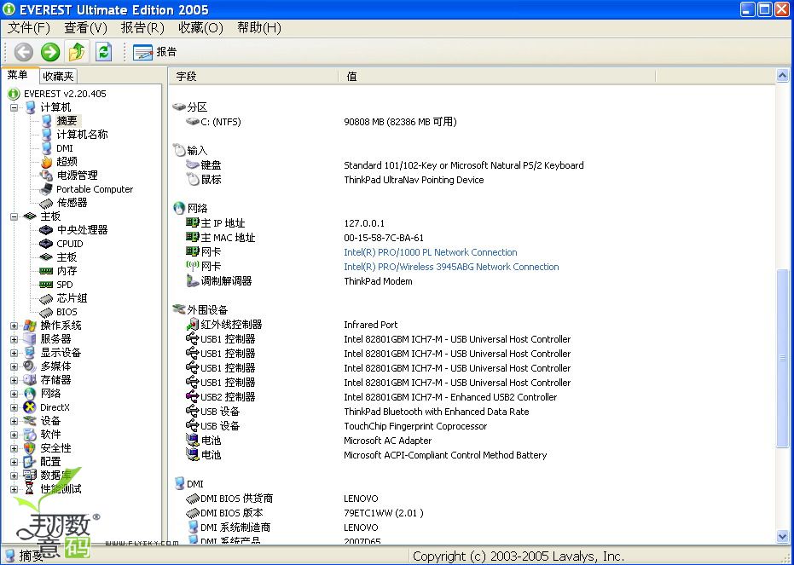Expand the 多媒体 tree branch

tap(14, 366)
